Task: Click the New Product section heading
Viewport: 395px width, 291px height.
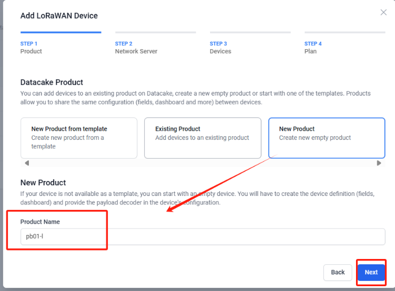Action: pyautogui.click(x=43, y=183)
